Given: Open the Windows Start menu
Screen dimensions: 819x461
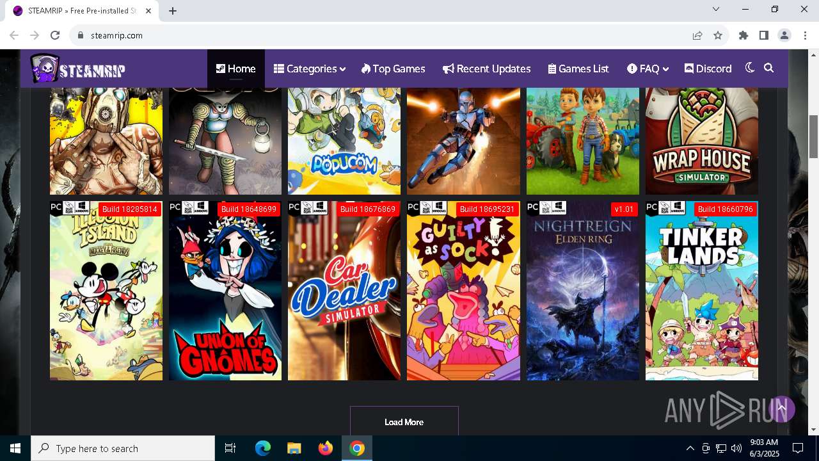Looking at the screenshot, I should click(x=15, y=448).
